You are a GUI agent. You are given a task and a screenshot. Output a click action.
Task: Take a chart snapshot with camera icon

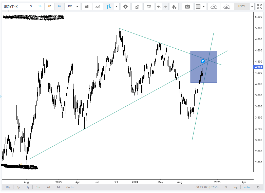(x=187, y=7)
